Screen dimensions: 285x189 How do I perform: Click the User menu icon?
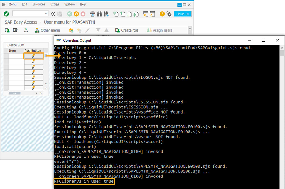pos(7,30)
